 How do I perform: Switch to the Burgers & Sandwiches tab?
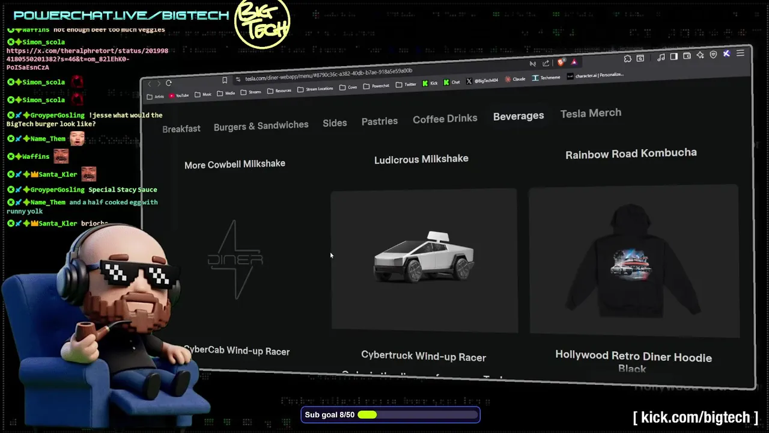(x=261, y=126)
